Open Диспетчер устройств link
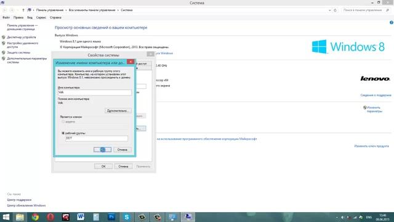The image size is (394, 222). (22, 37)
